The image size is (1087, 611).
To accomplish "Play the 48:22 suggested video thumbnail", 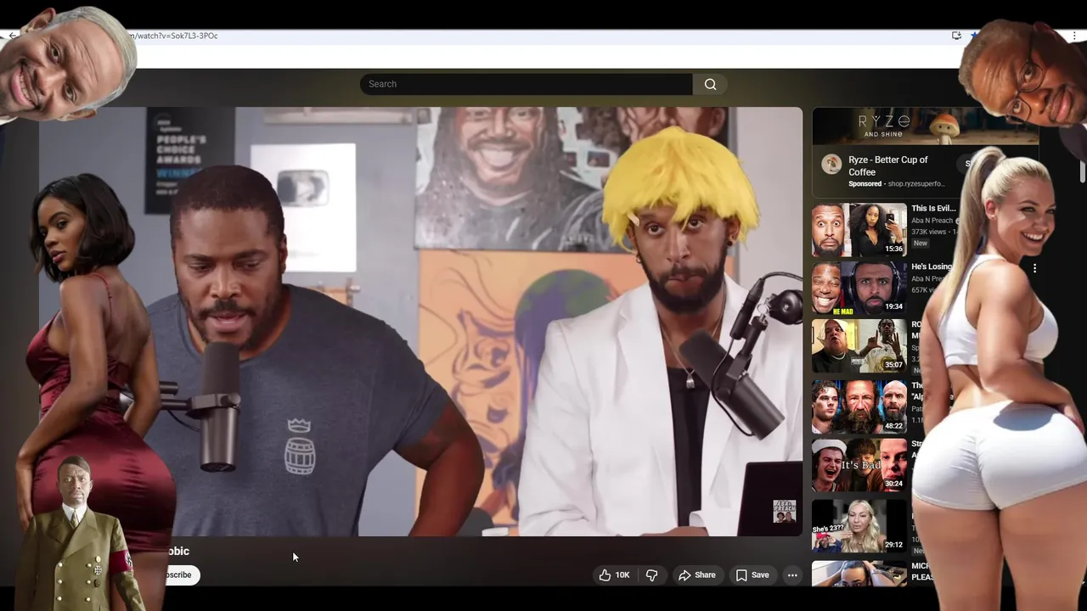I will [x=859, y=406].
